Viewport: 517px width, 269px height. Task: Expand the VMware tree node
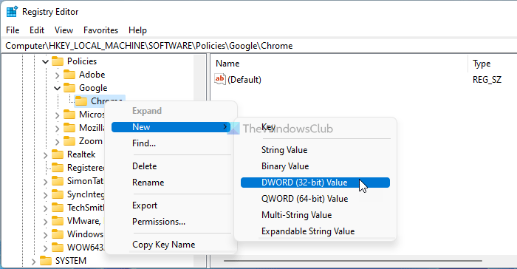click(46, 222)
